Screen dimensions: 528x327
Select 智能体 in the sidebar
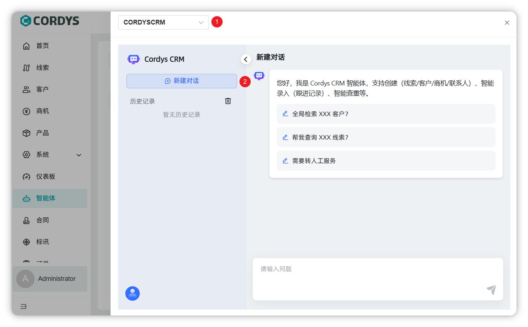coord(50,198)
